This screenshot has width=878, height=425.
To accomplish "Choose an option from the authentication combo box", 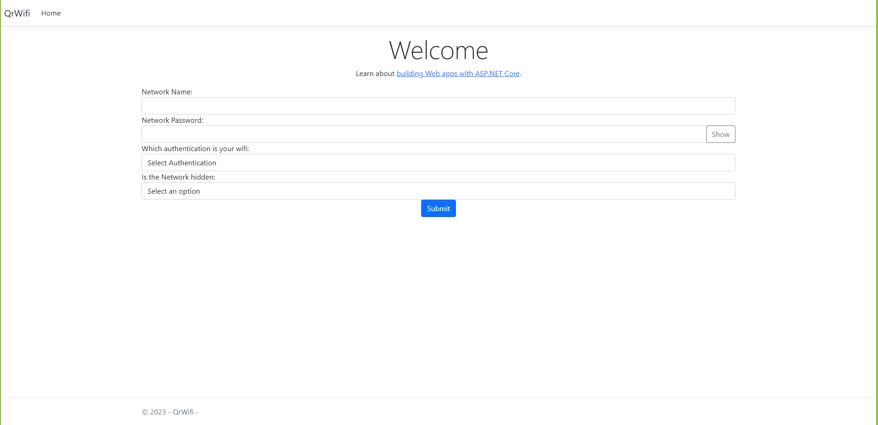I will (438, 163).
